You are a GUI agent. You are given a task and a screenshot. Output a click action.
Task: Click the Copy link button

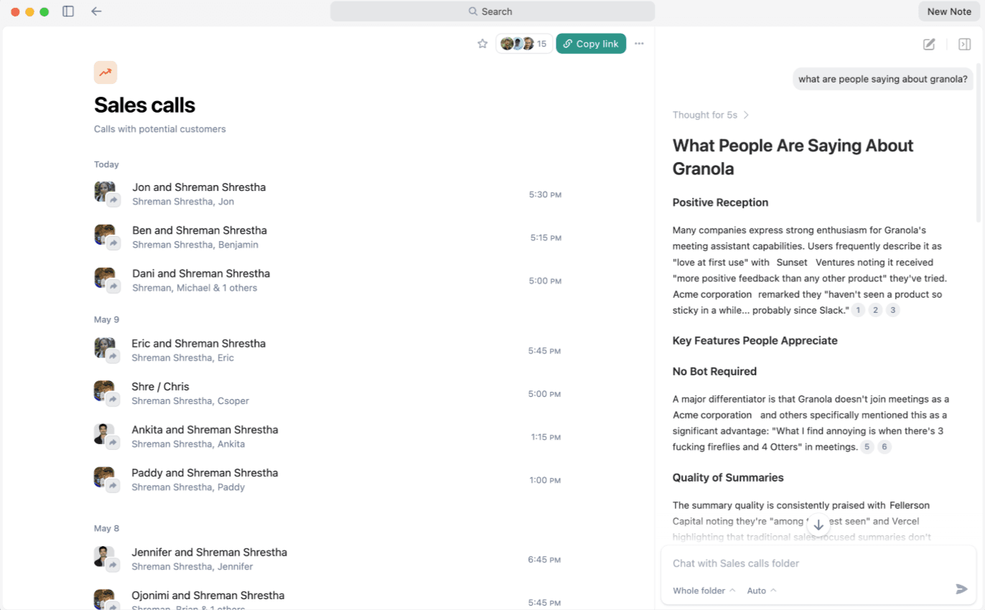tap(590, 43)
